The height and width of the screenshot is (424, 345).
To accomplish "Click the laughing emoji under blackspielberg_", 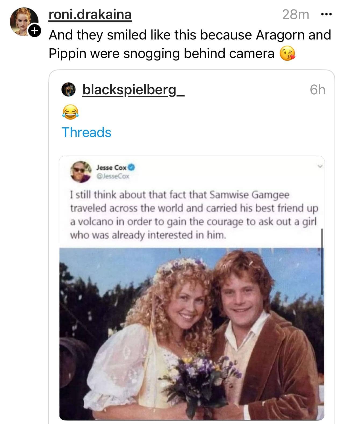I will (70, 112).
